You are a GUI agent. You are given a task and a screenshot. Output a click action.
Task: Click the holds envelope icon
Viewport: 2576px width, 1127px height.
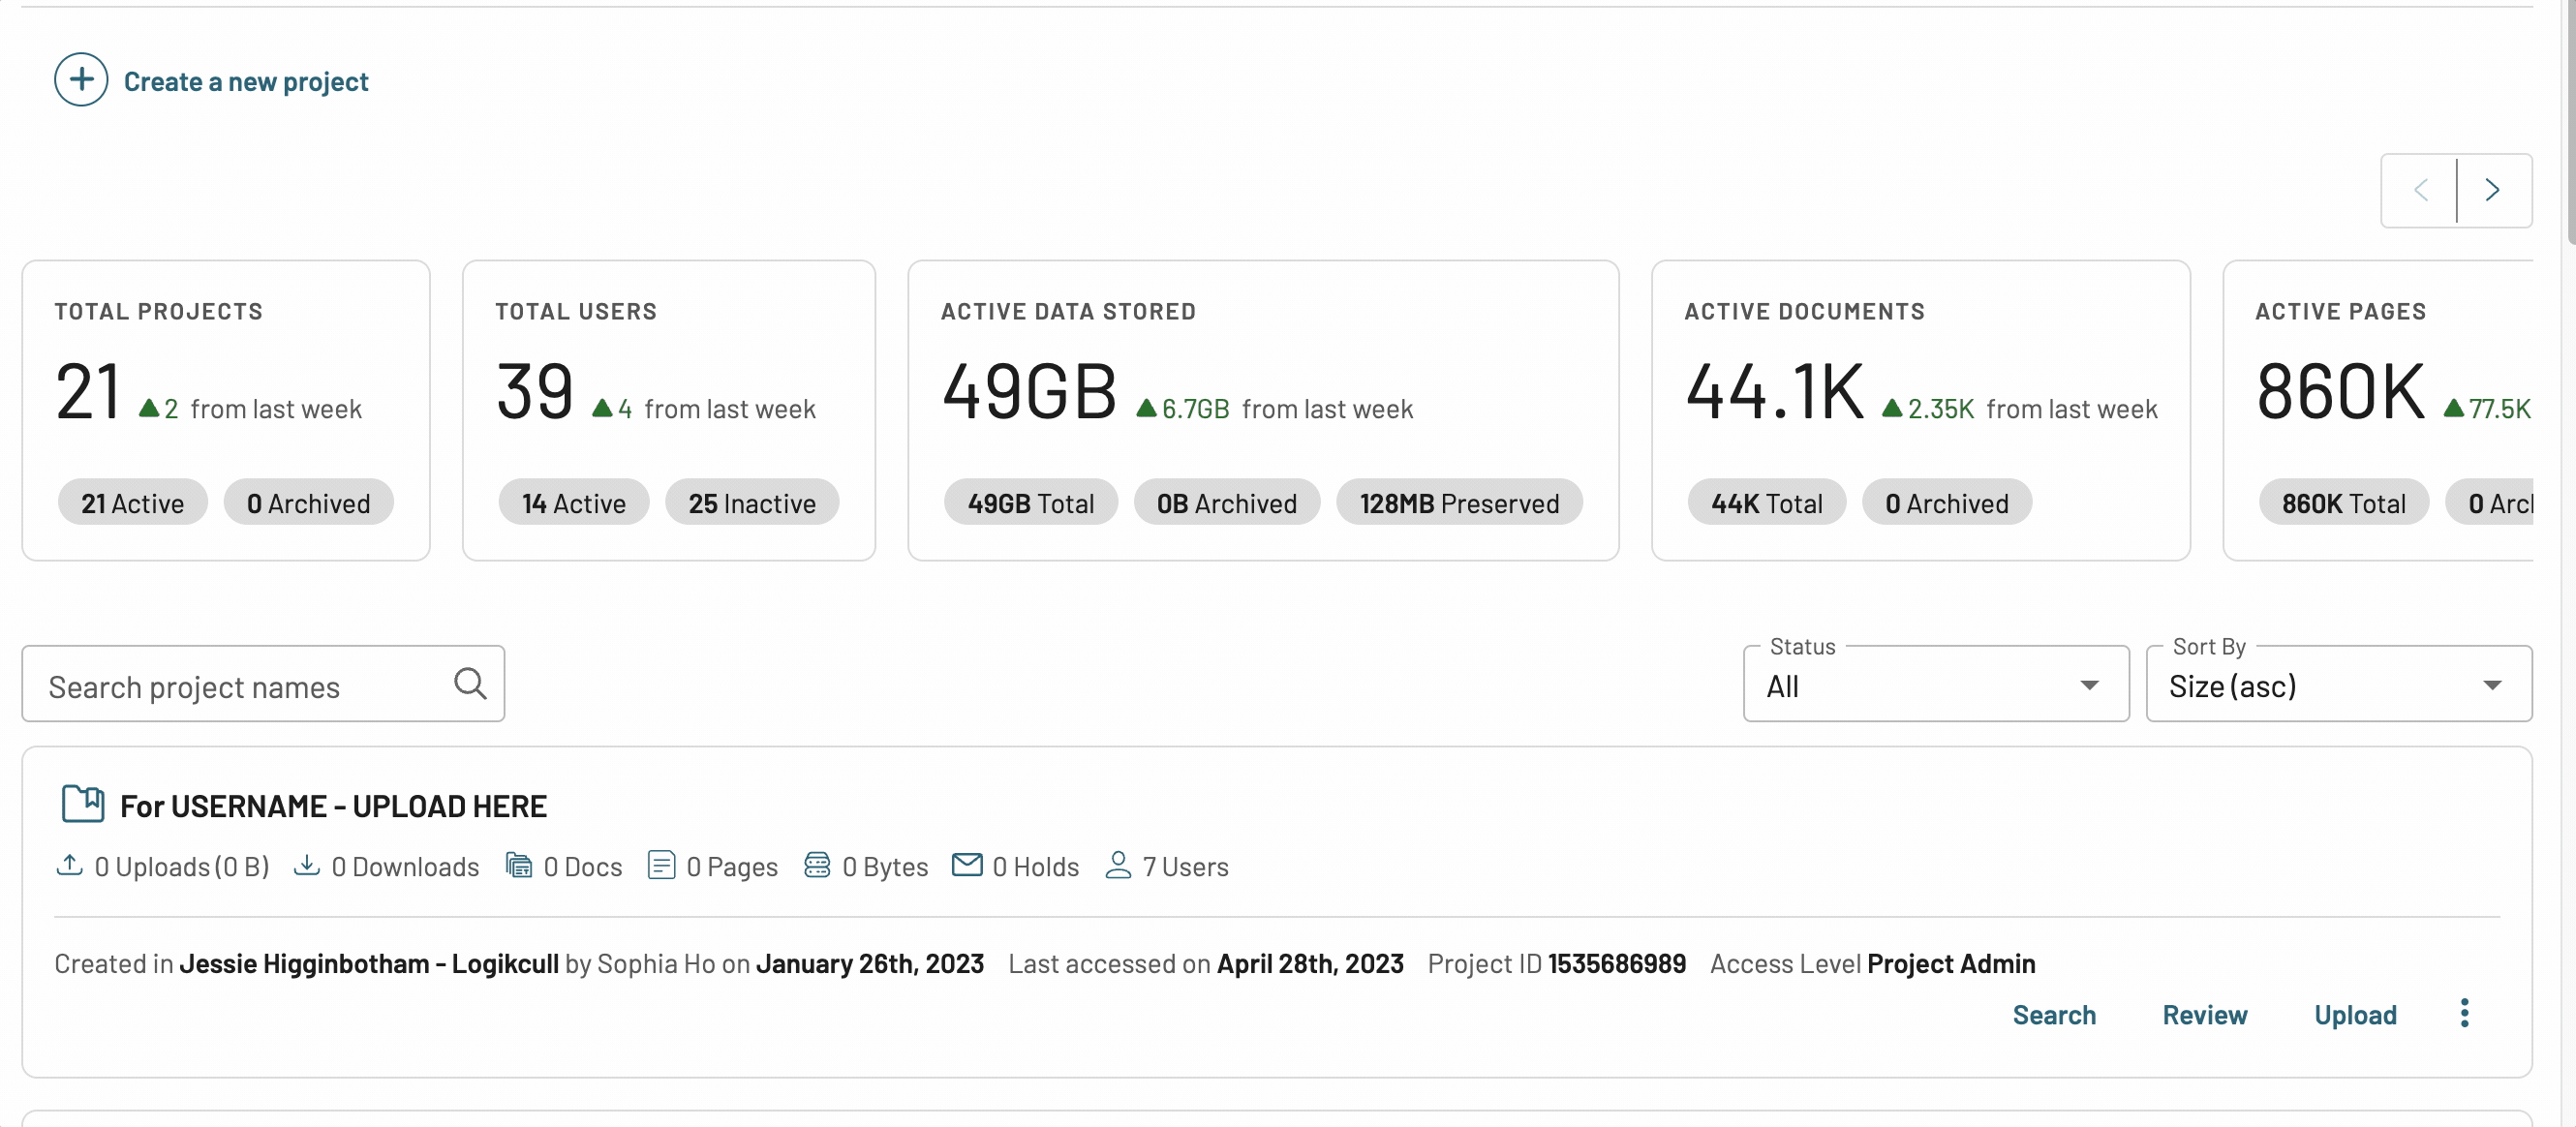pos(967,864)
